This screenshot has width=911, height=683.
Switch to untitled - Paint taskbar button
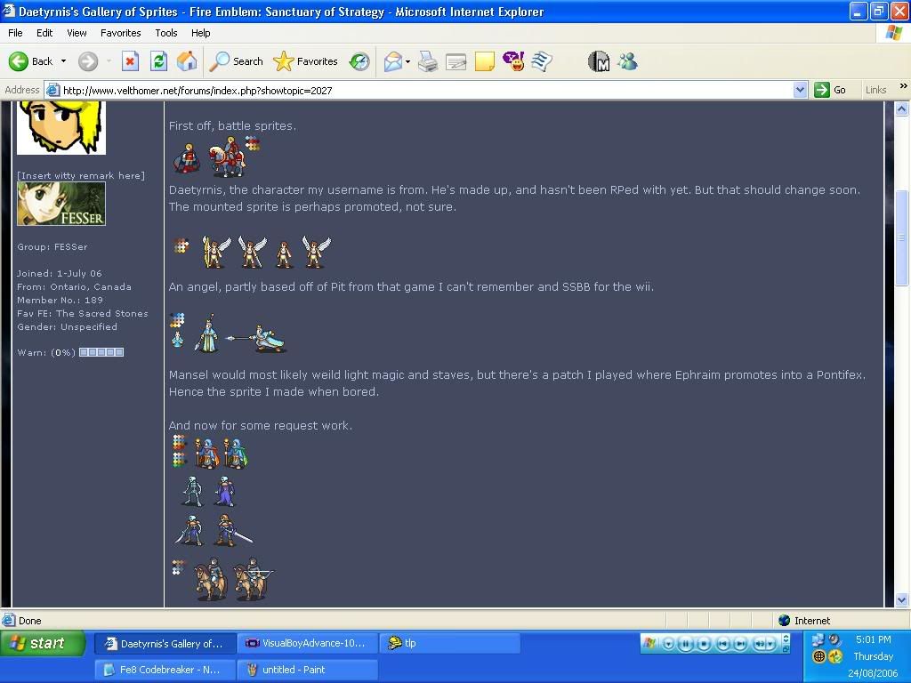click(x=308, y=670)
